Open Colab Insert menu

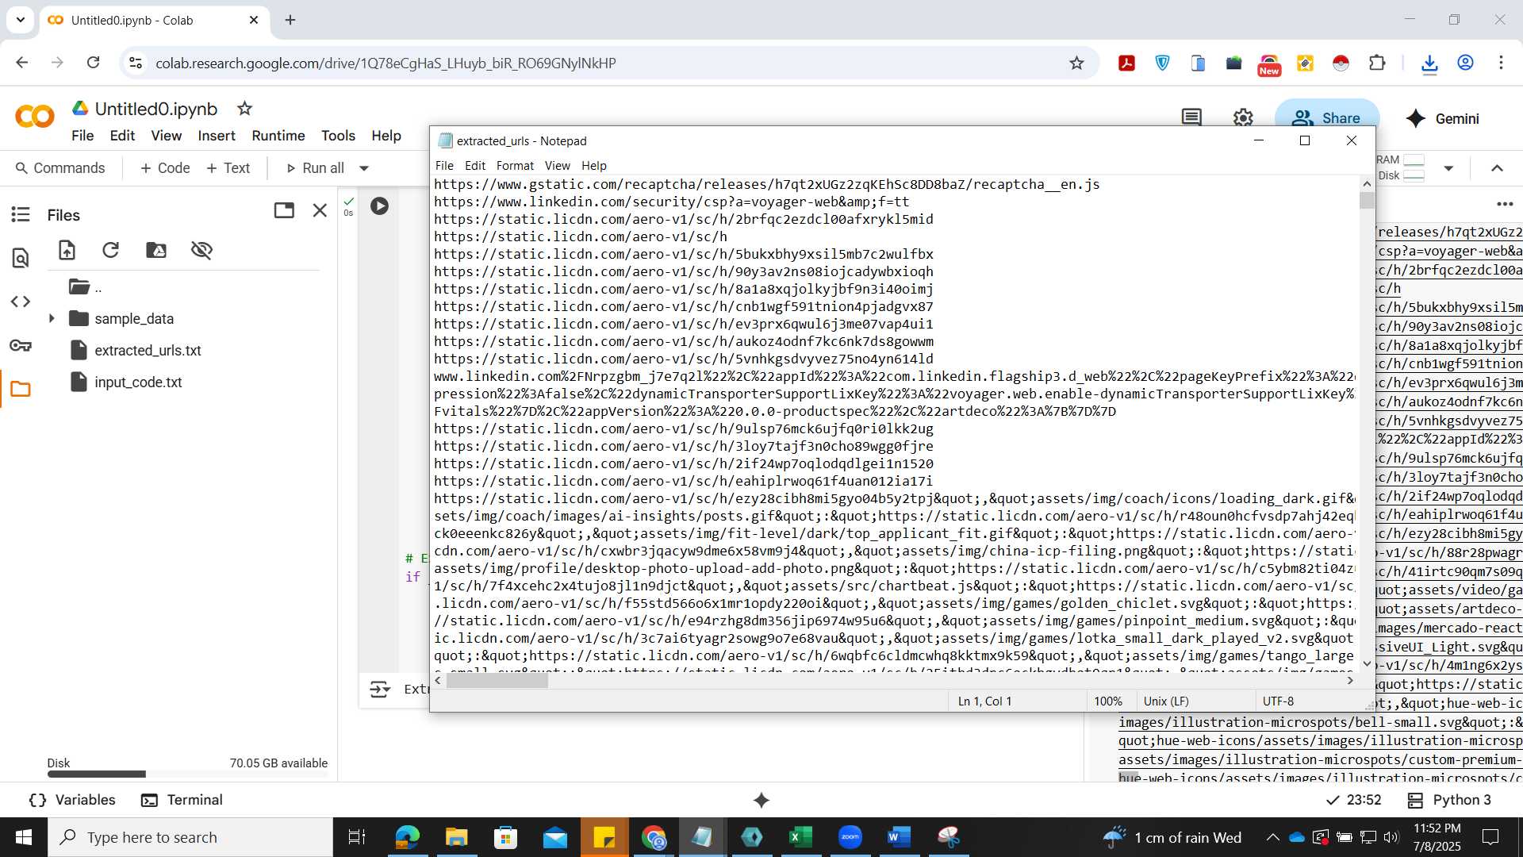point(217,136)
